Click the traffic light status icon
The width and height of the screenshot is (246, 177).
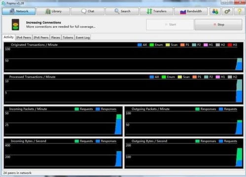pyautogui.click(x=15, y=25)
